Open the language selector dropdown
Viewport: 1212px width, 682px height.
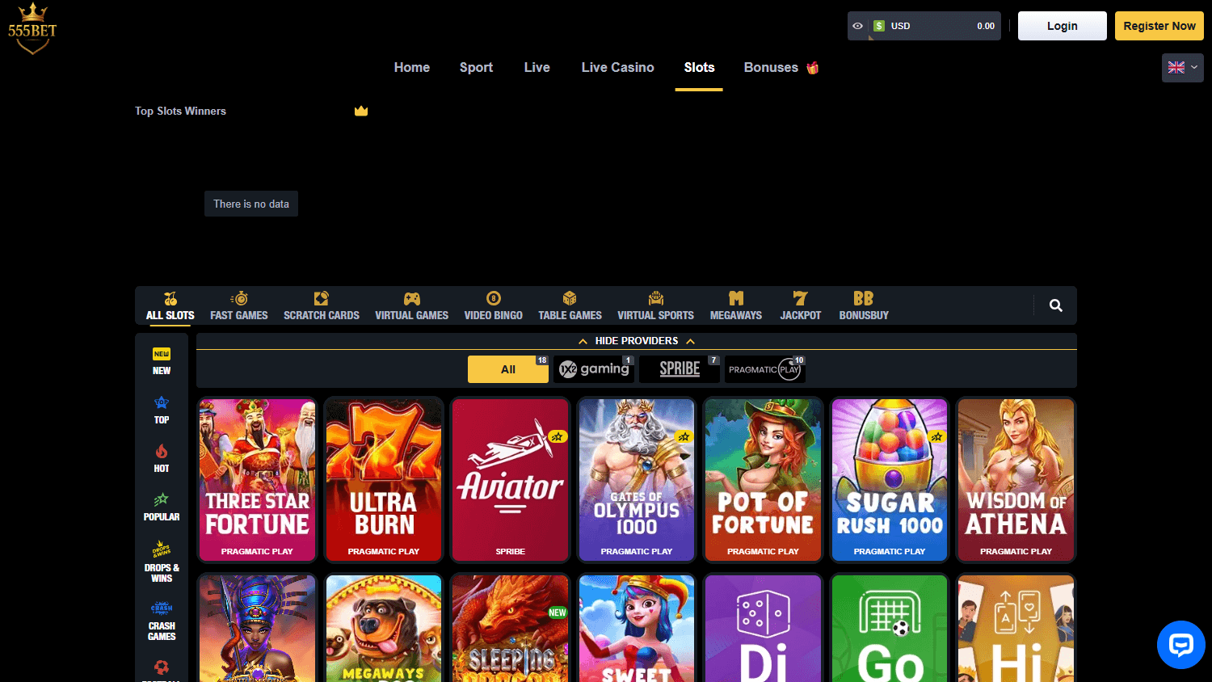1182,68
